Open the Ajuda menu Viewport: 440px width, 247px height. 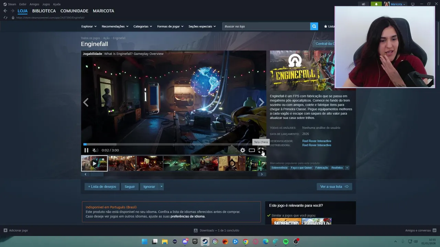click(57, 4)
